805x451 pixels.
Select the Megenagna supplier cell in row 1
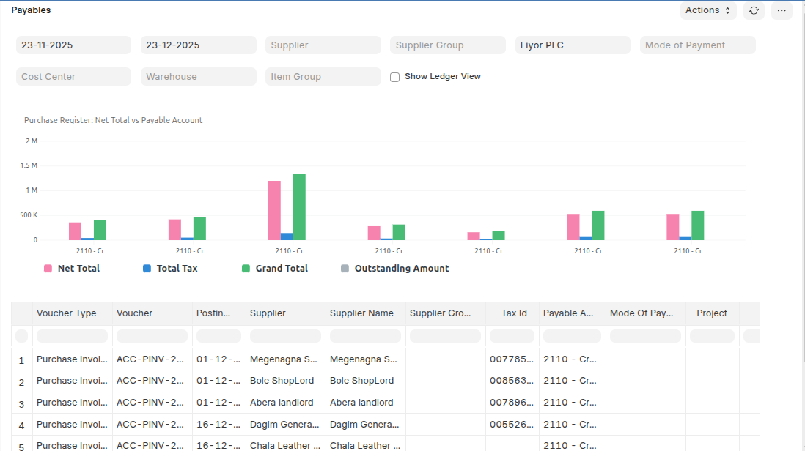tap(284, 359)
